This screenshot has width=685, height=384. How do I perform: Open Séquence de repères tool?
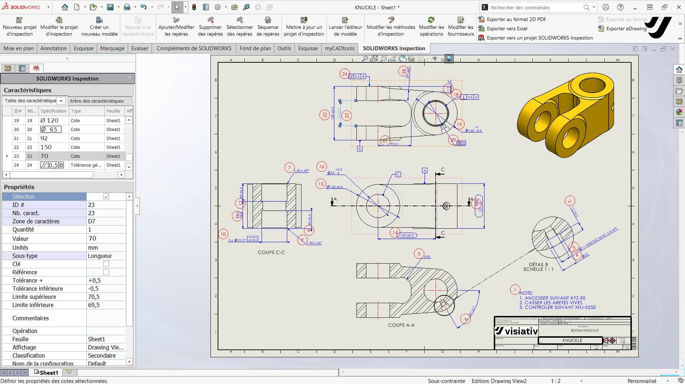pyautogui.click(x=268, y=27)
